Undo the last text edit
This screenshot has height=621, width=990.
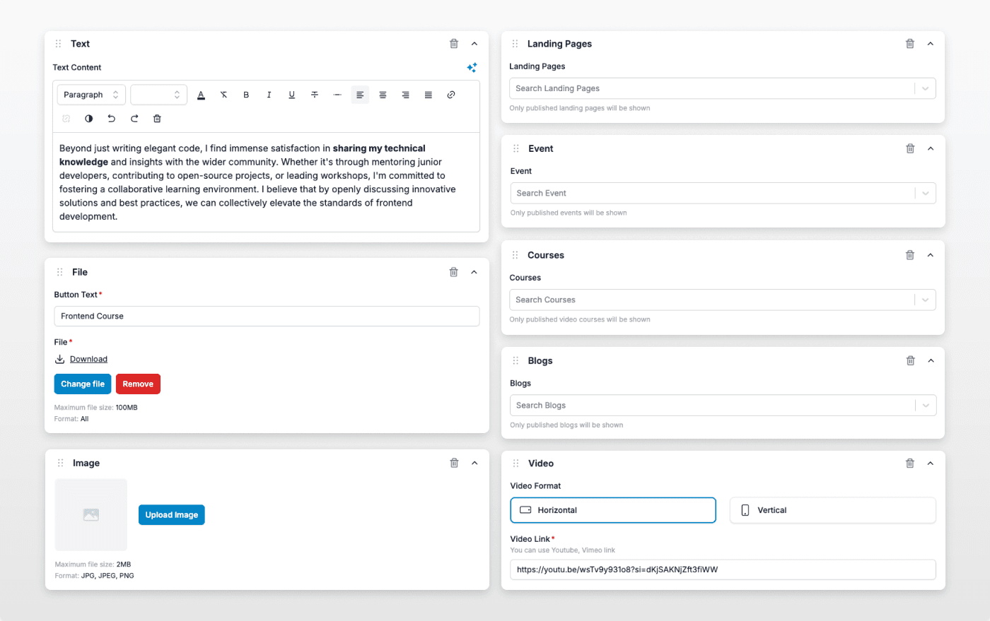(x=112, y=119)
